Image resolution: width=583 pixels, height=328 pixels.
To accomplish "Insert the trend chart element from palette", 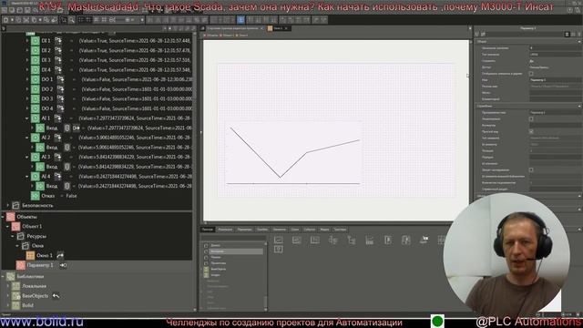I will point(279,240).
